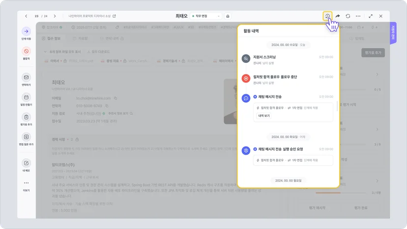Expand the panel to full screen
Image resolution: width=407 pixels, height=229 pixels.
point(371,16)
